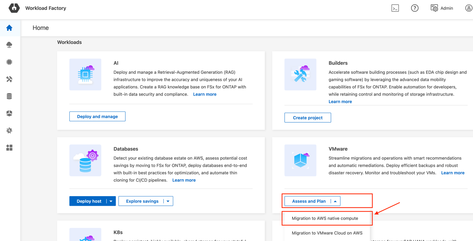
Task: Open Learn more link in AI card
Action: (x=205, y=94)
